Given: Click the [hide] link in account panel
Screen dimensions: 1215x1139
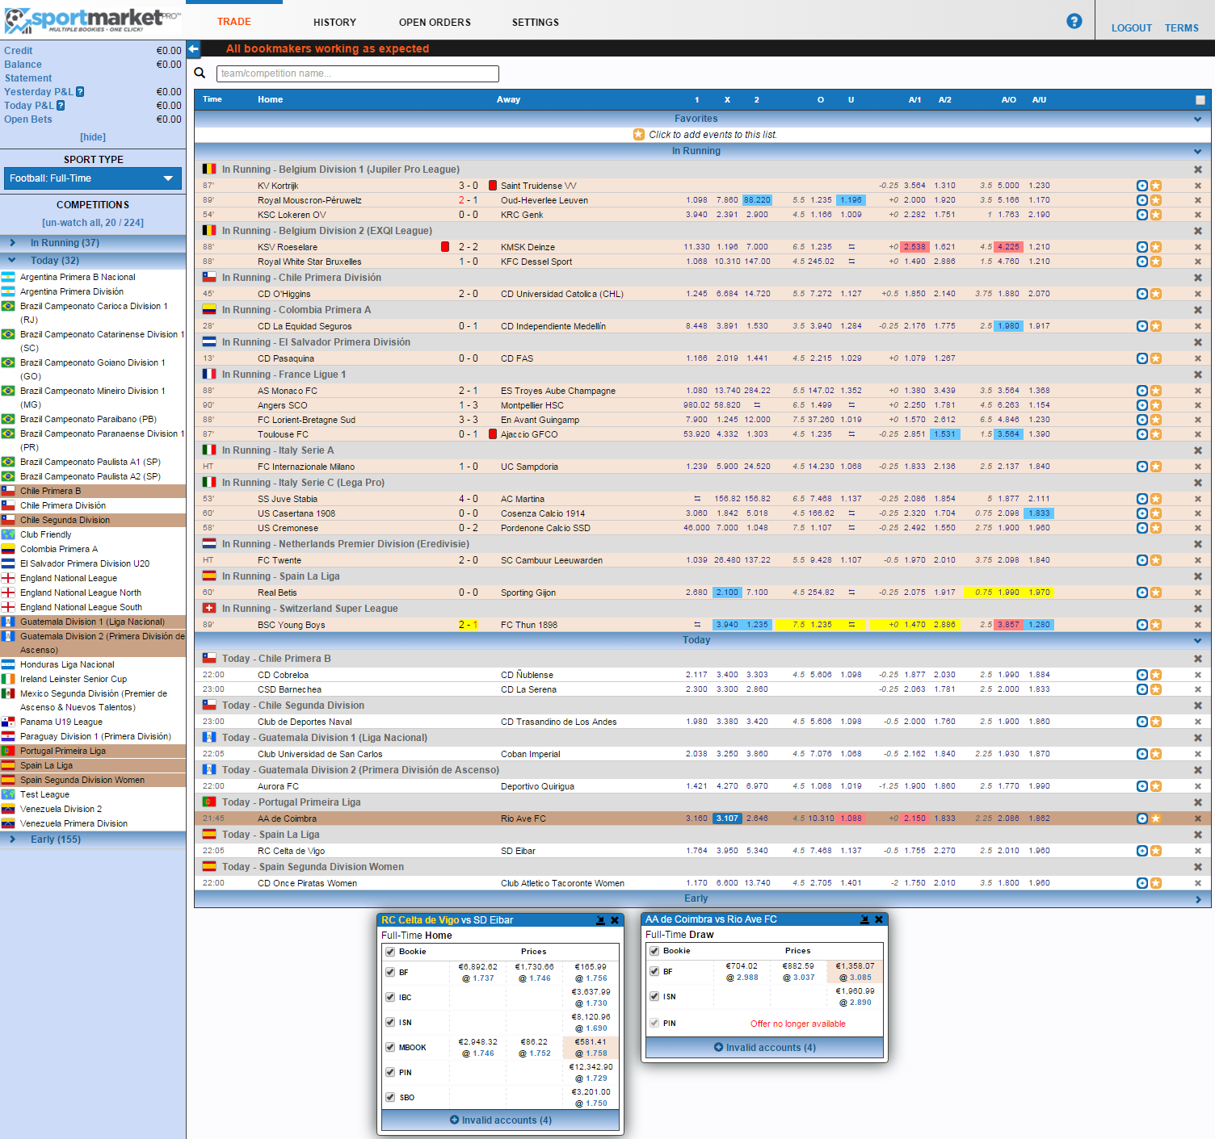Looking at the screenshot, I should (93, 137).
